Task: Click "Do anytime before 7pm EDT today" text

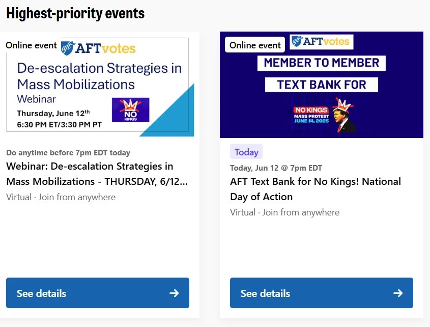Action: coord(68,153)
